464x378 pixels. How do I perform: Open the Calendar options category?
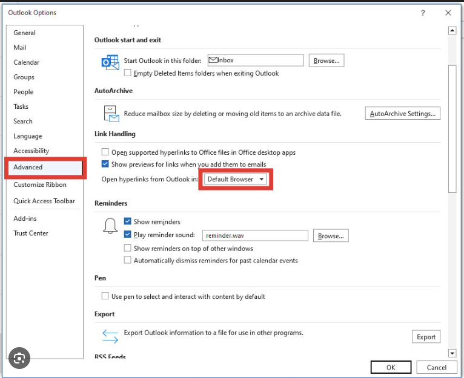coord(26,62)
